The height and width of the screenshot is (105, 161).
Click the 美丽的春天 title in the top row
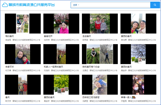coord(126,36)
